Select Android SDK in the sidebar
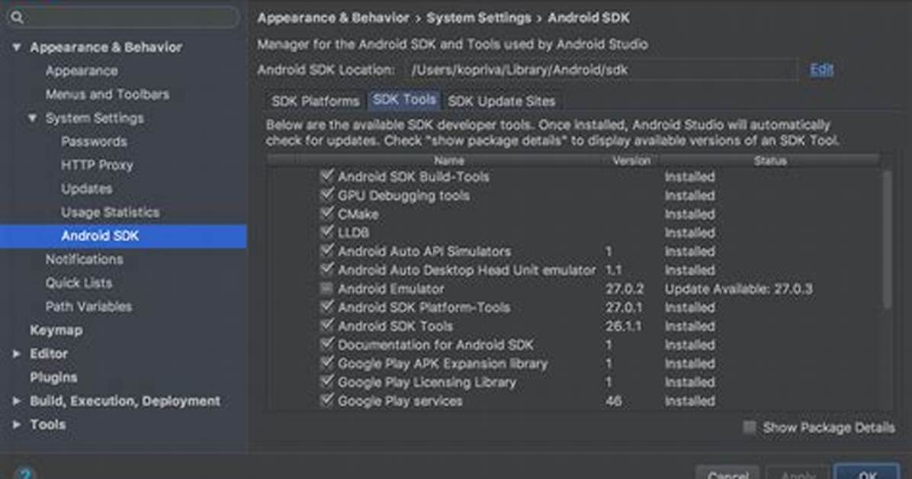 click(x=124, y=236)
